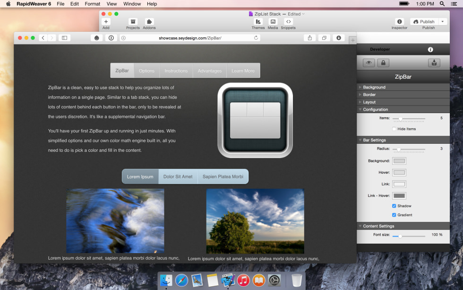Image resolution: width=463 pixels, height=290 pixels.
Task: Open the File menu
Action: point(60,4)
